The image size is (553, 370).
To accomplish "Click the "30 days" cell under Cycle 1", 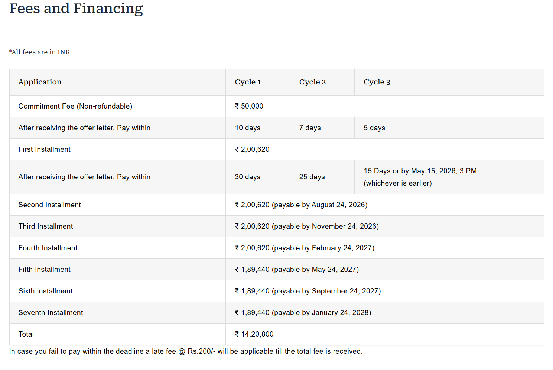I will (247, 177).
